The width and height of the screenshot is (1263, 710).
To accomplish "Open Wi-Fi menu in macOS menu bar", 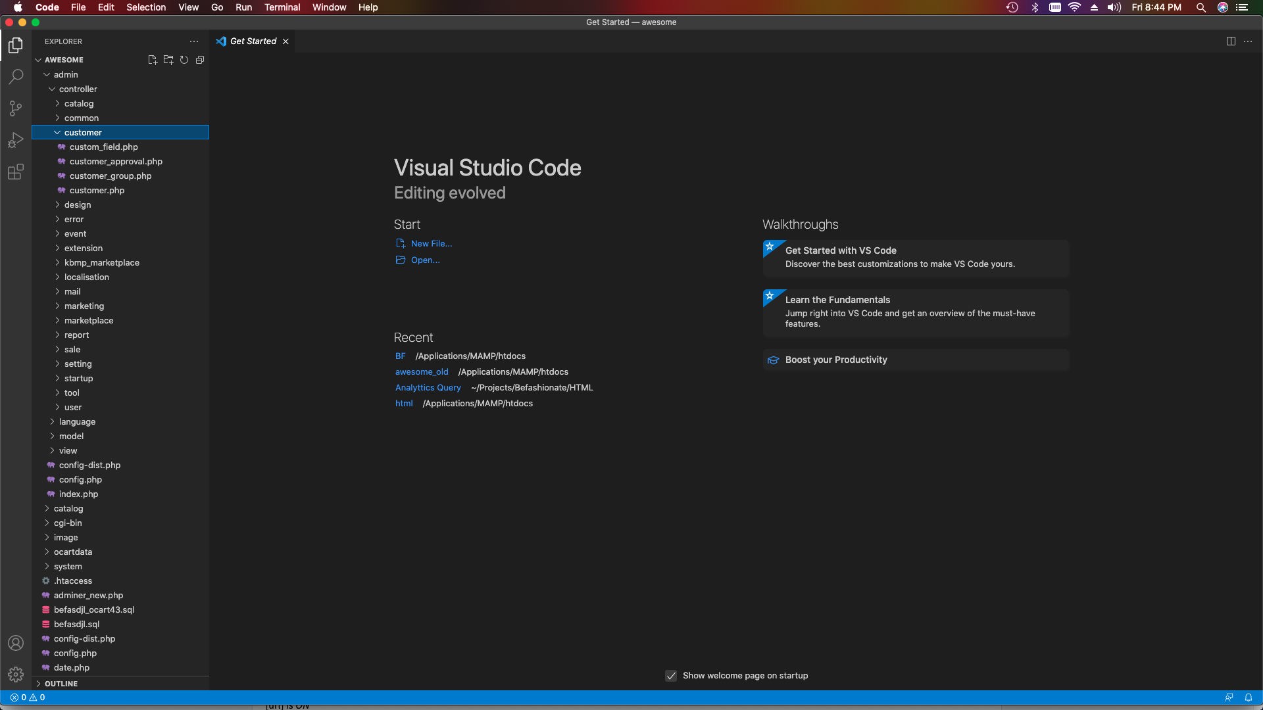I will point(1074,7).
